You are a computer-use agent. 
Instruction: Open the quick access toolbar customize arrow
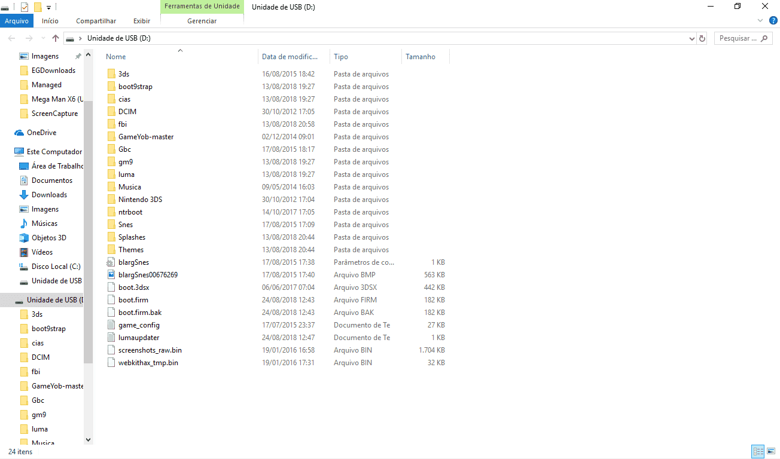click(48, 8)
